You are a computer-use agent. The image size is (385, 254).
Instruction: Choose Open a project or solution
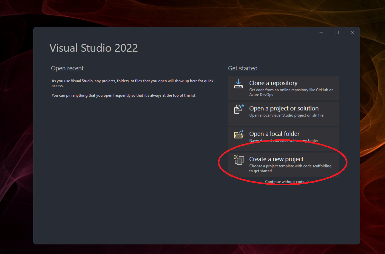point(283,113)
